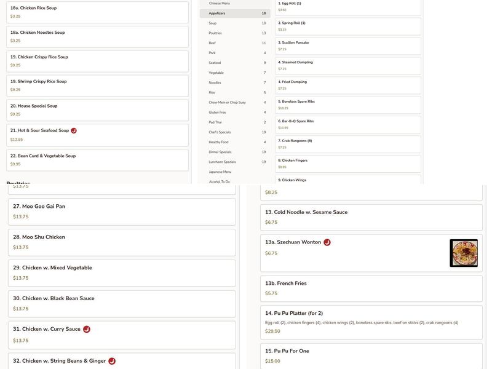Open the Seafood category in sidebar
Screen dimensions: 492x369
(235, 63)
